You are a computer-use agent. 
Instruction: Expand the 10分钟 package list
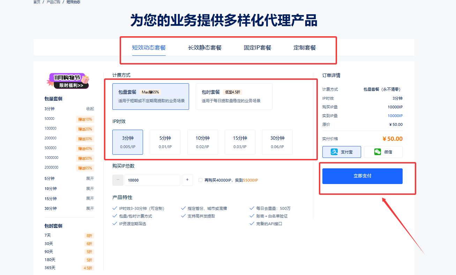(x=90, y=189)
